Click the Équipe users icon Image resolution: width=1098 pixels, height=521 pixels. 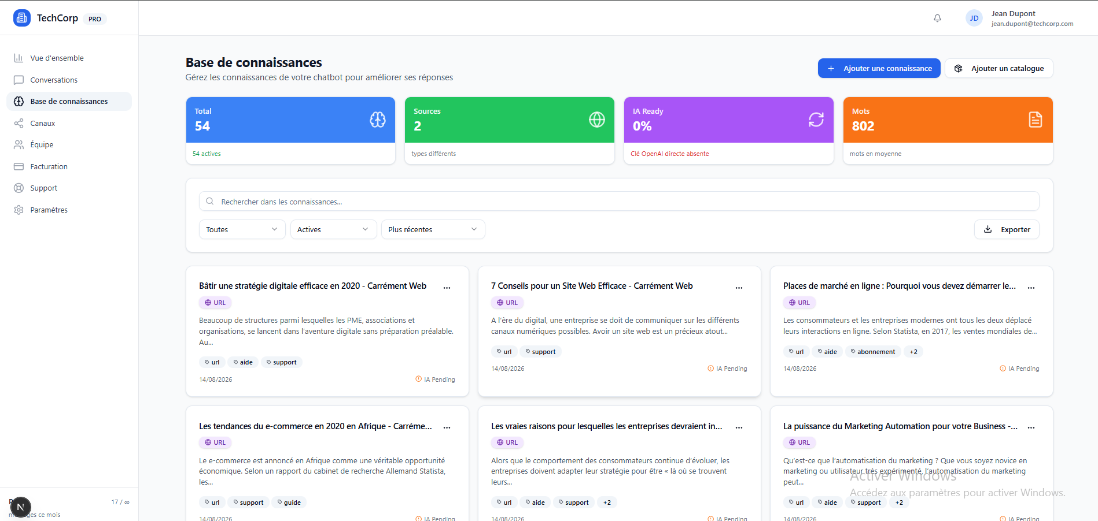click(x=19, y=144)
